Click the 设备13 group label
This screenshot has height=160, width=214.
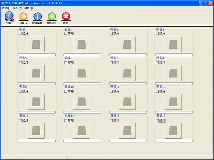coord(24,116)
